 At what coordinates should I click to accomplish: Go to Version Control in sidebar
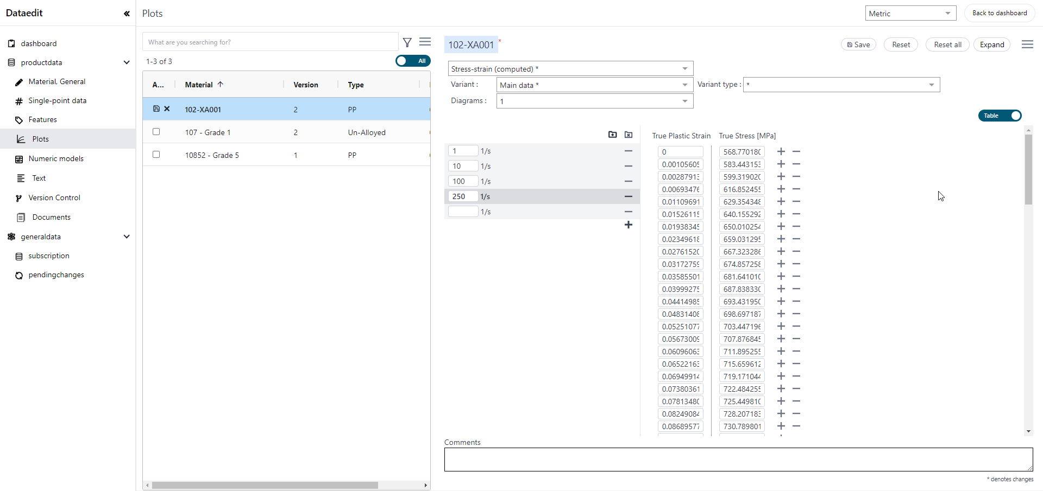pyautogui.click(x=54, y=197)
